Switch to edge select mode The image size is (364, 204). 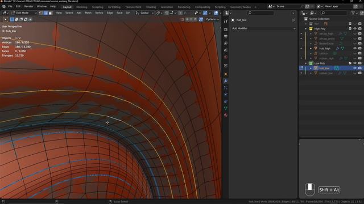coord(45,13)
